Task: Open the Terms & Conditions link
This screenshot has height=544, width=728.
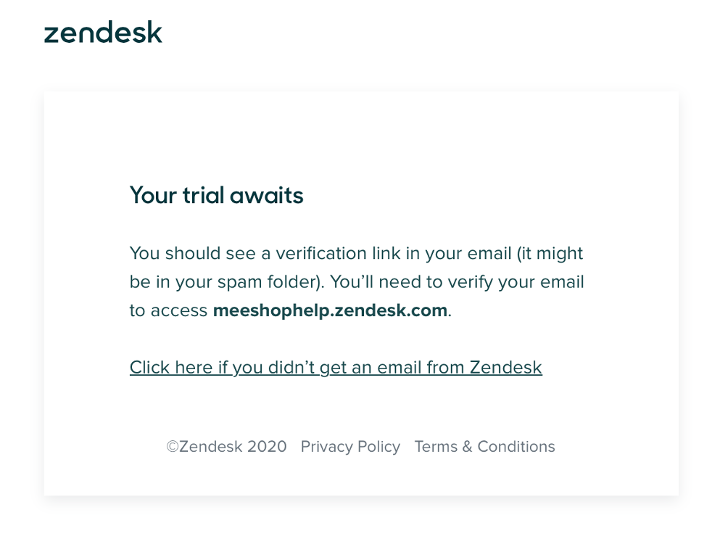Action: click(x=484, y=446)
